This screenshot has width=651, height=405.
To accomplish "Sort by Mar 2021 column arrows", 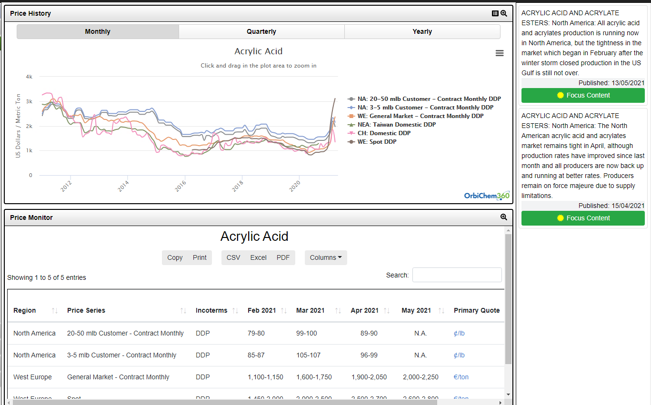I will [x=338, y=310].
